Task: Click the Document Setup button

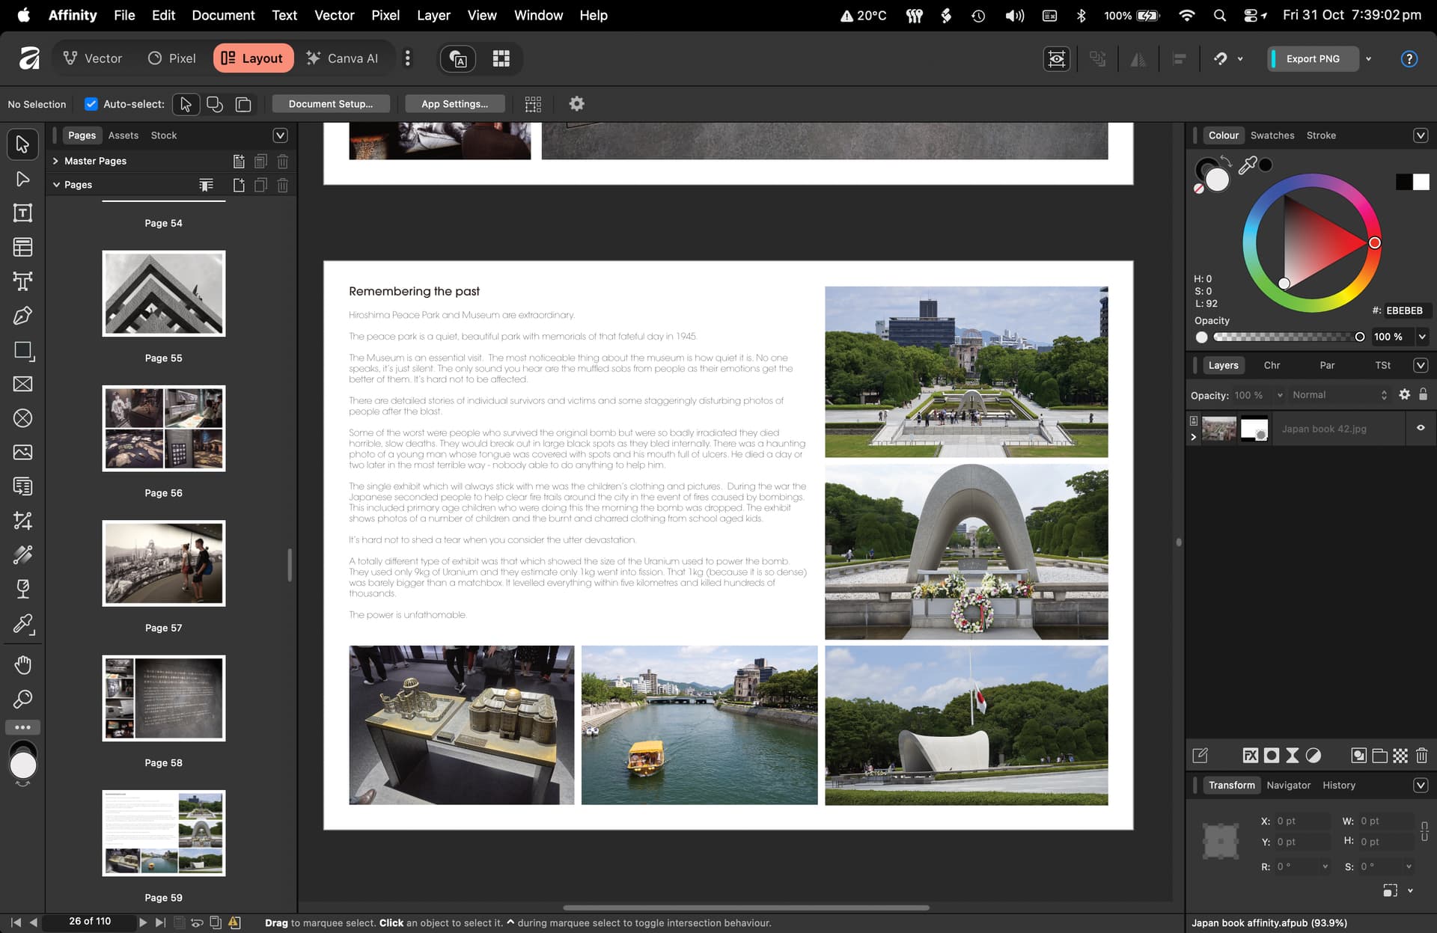Action: [x=330, y=104]
